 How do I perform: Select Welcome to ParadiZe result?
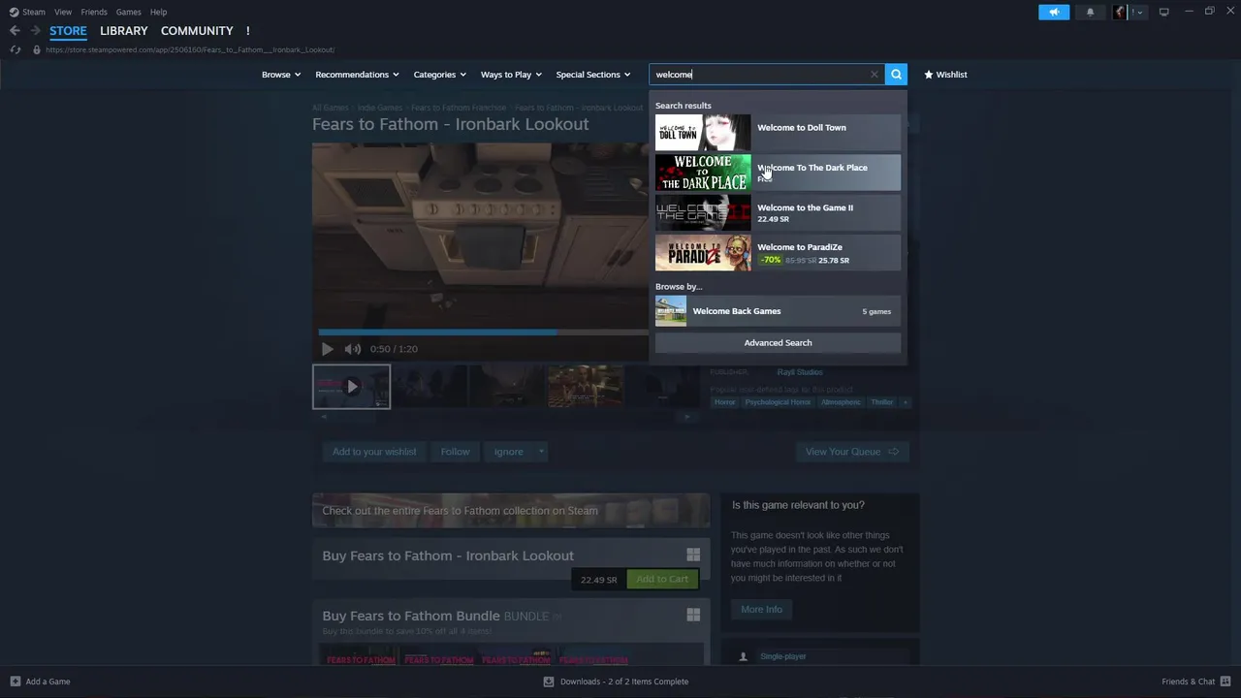click(778, 252)
